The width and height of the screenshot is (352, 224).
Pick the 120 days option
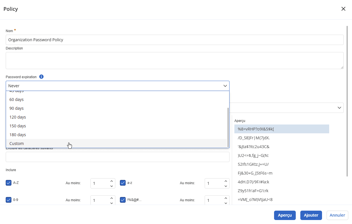coord(18,117)
